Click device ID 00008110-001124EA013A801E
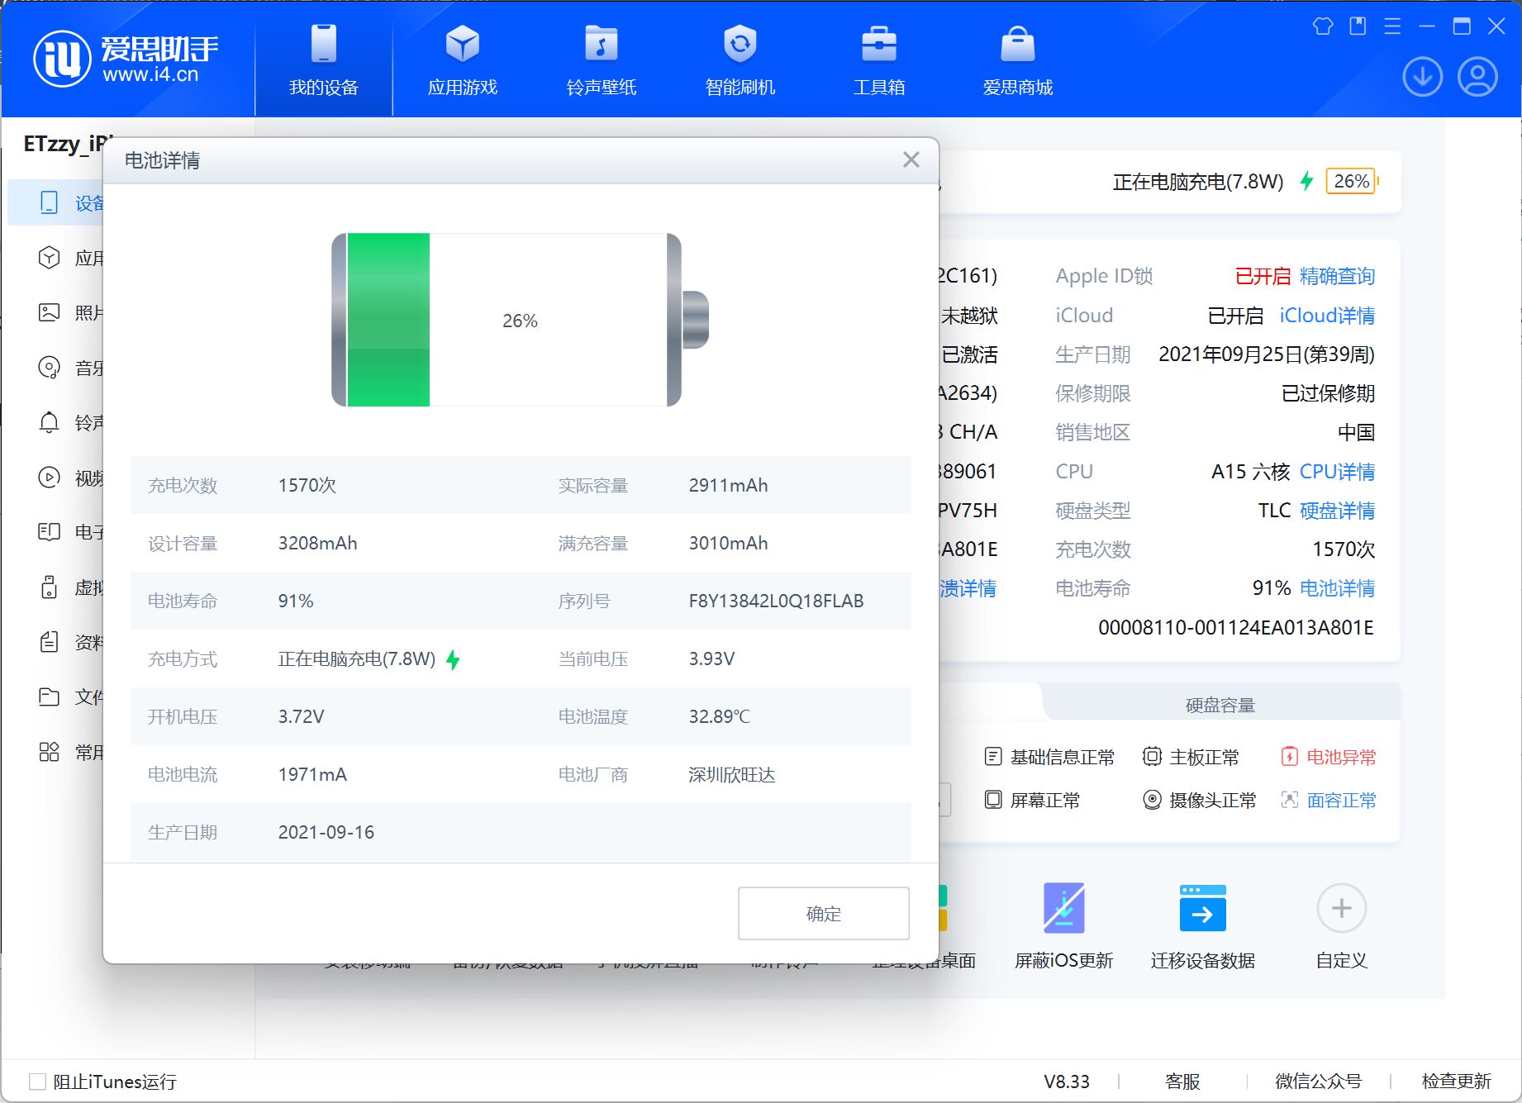Screen dimensions: 1522x1103 pos(1235,627)
